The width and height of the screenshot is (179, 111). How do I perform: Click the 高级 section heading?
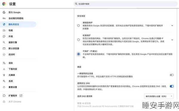(79, 67)
